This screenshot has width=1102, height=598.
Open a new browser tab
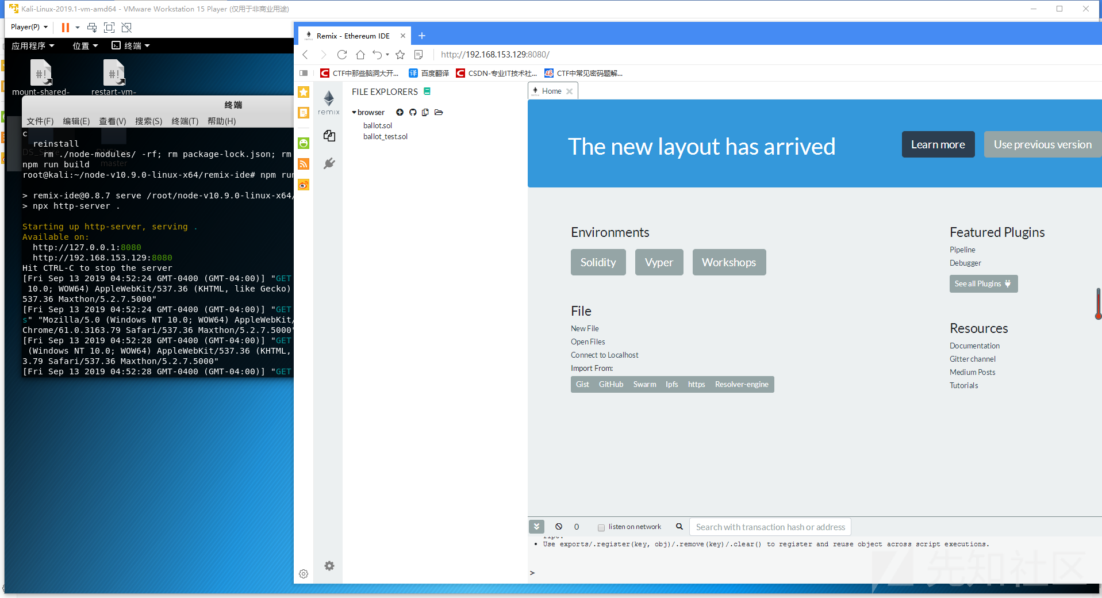pos(422,36)
